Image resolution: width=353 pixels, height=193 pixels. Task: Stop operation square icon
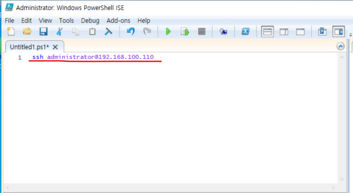click(x=202, y=32)
